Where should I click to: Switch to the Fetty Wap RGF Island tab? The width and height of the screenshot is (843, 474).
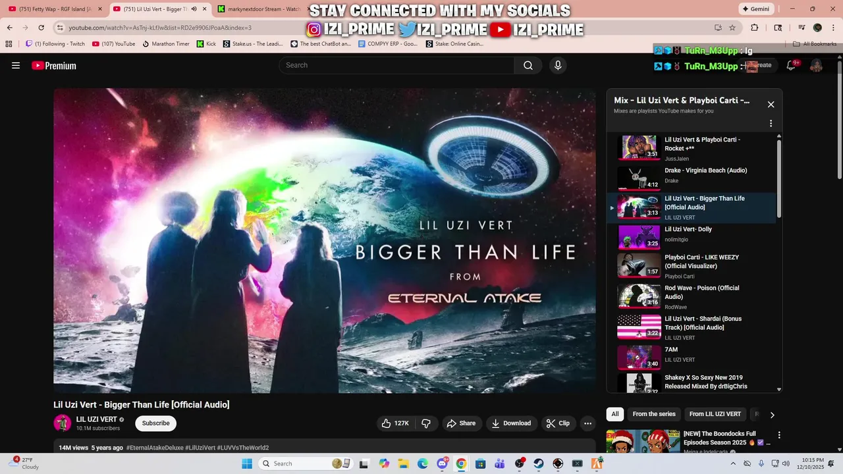pyautogui.click(x=55, y=9)
